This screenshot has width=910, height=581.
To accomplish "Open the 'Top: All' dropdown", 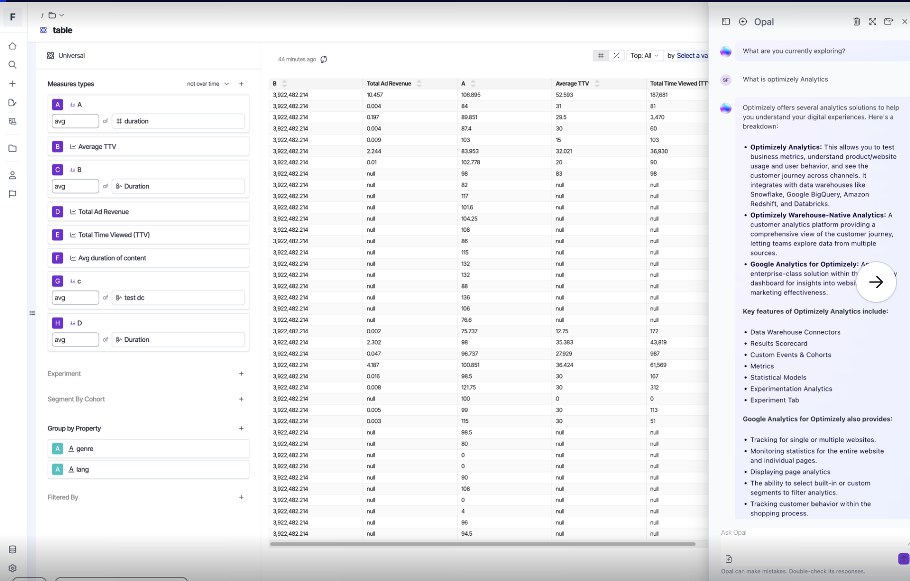I will [x=644, y=56].
